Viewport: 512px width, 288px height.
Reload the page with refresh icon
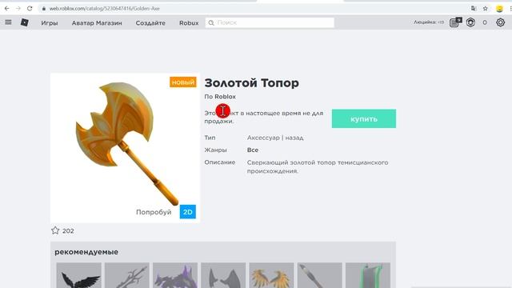tap(30, 9)
